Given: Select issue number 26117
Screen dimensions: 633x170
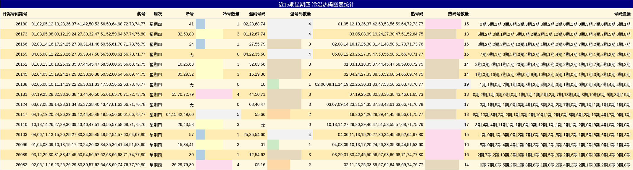Looking at the screenshot, I should click(x=21, y=114).
